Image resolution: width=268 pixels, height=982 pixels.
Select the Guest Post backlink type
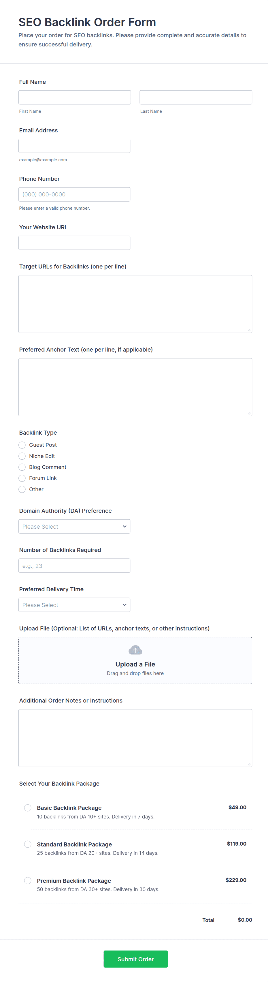point(22,445)
